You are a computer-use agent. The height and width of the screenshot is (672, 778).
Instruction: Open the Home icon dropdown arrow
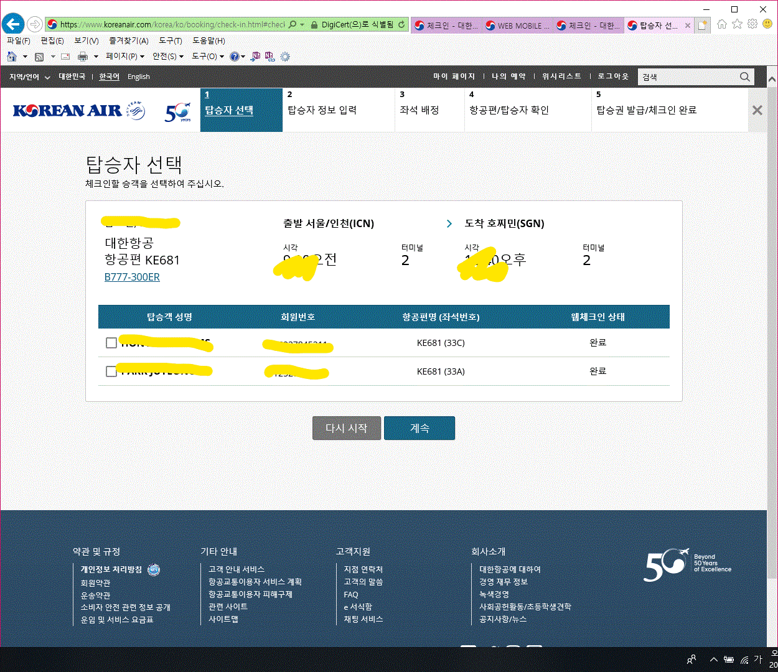click(25, 57)
